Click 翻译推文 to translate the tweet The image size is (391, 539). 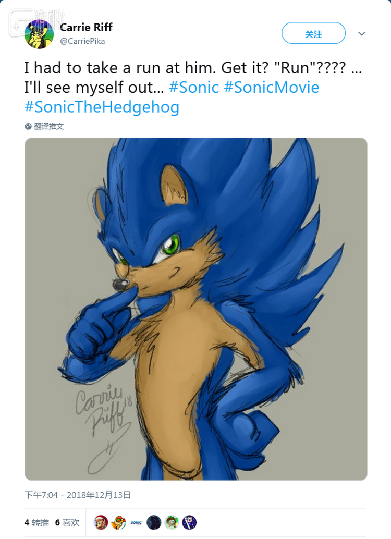click(49, 126)
